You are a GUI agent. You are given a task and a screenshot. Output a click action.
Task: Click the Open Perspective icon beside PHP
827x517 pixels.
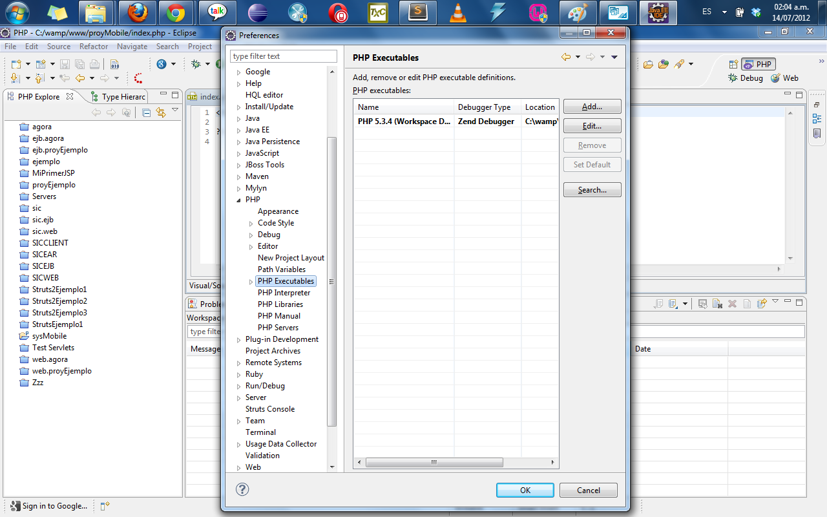click(x=733, y=64)
